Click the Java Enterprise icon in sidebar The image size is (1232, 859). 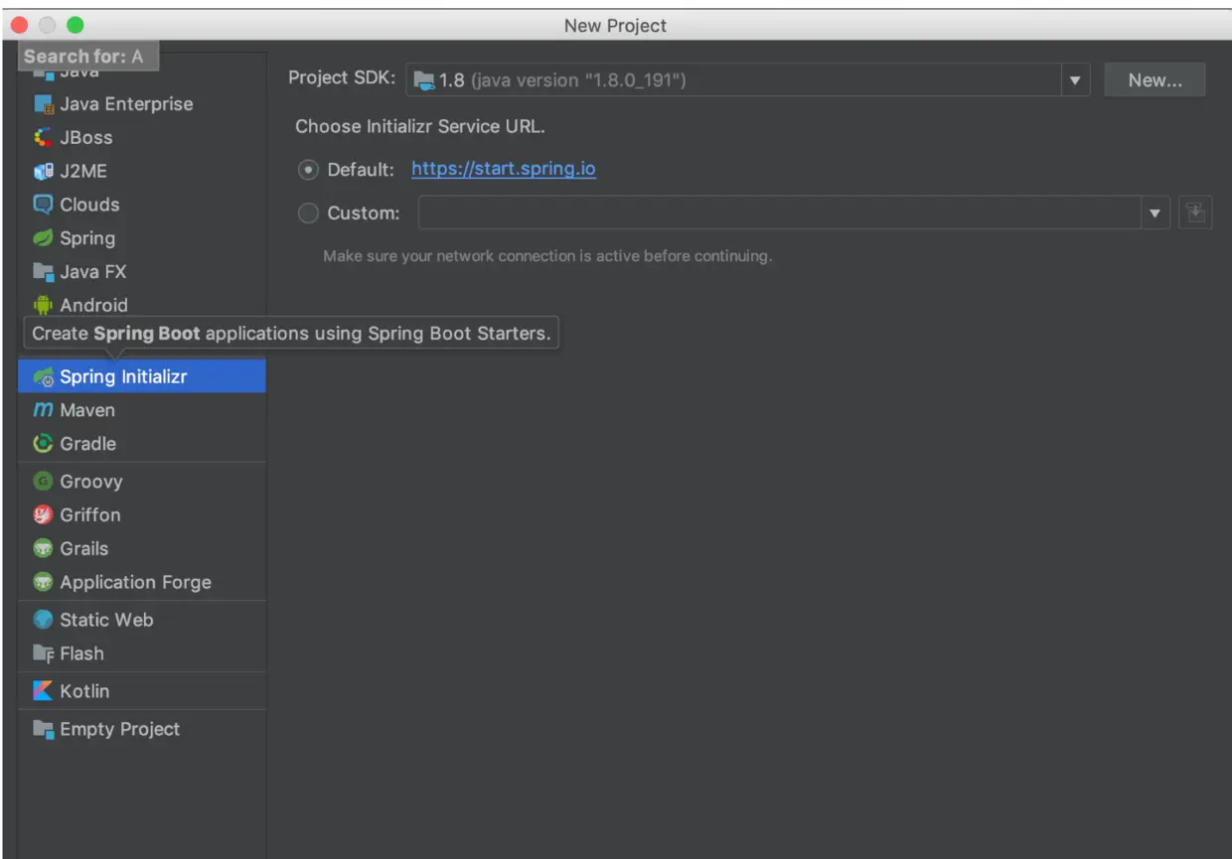43,104
